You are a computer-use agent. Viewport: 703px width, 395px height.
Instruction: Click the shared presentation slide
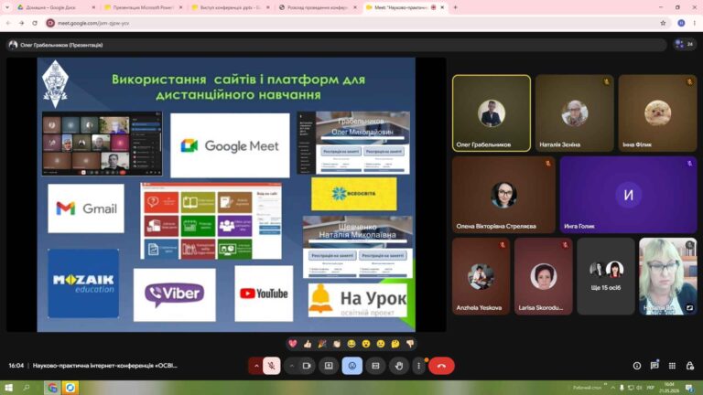226,195
